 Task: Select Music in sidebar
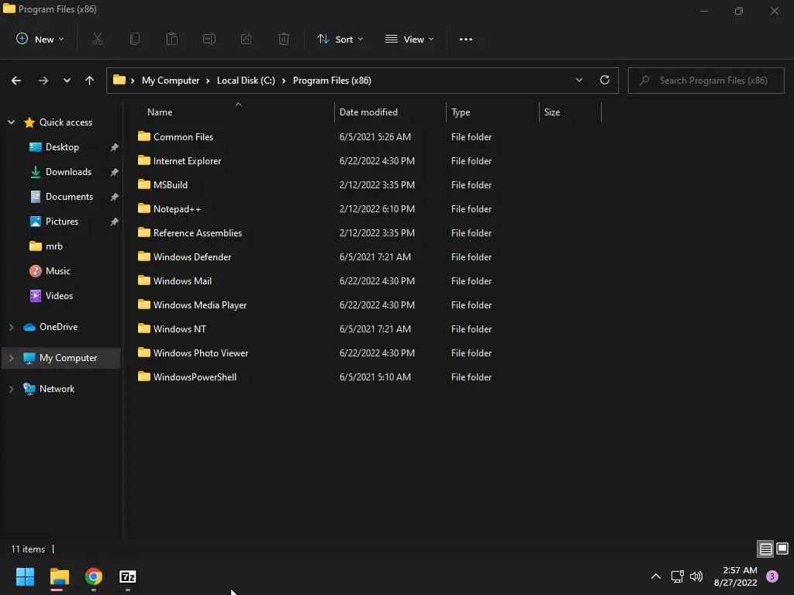tap(57, 270)
